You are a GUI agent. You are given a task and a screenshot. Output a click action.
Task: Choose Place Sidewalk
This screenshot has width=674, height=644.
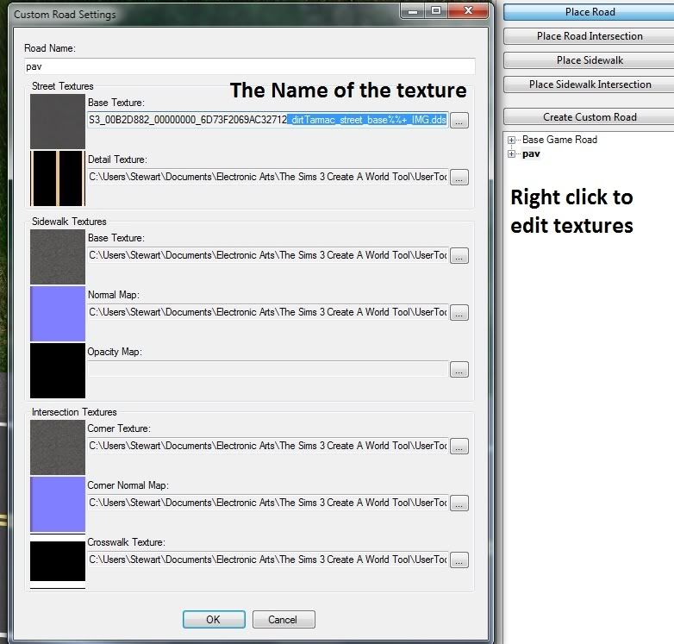click(x=590, y=60)
